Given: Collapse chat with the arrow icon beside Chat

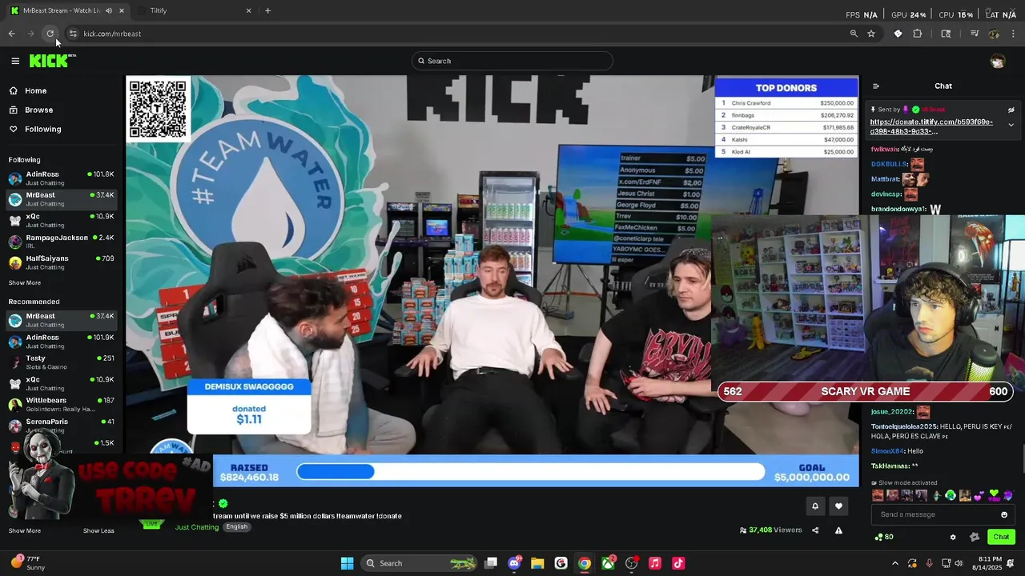Looking at the screenshot, I should 876,86.
